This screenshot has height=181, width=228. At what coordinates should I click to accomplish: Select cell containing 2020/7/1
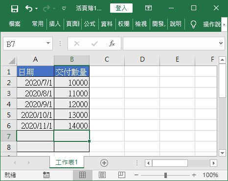[35, 82]
